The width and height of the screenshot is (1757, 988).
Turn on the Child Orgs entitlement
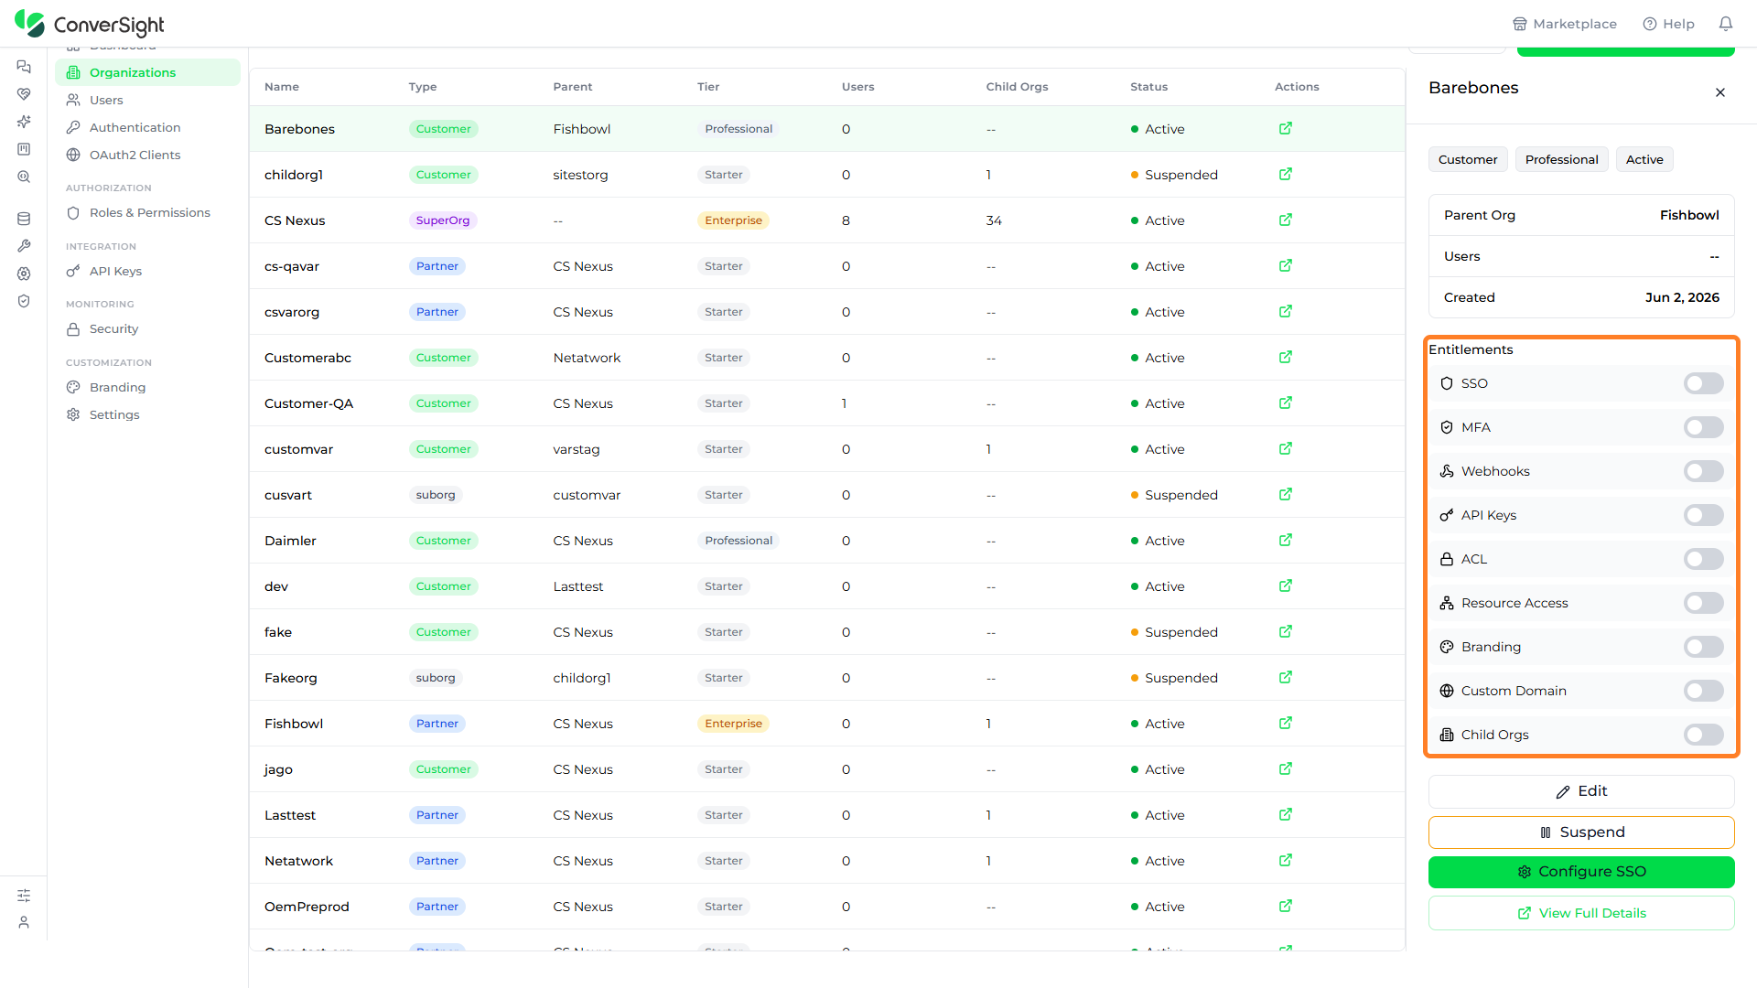1703,735
